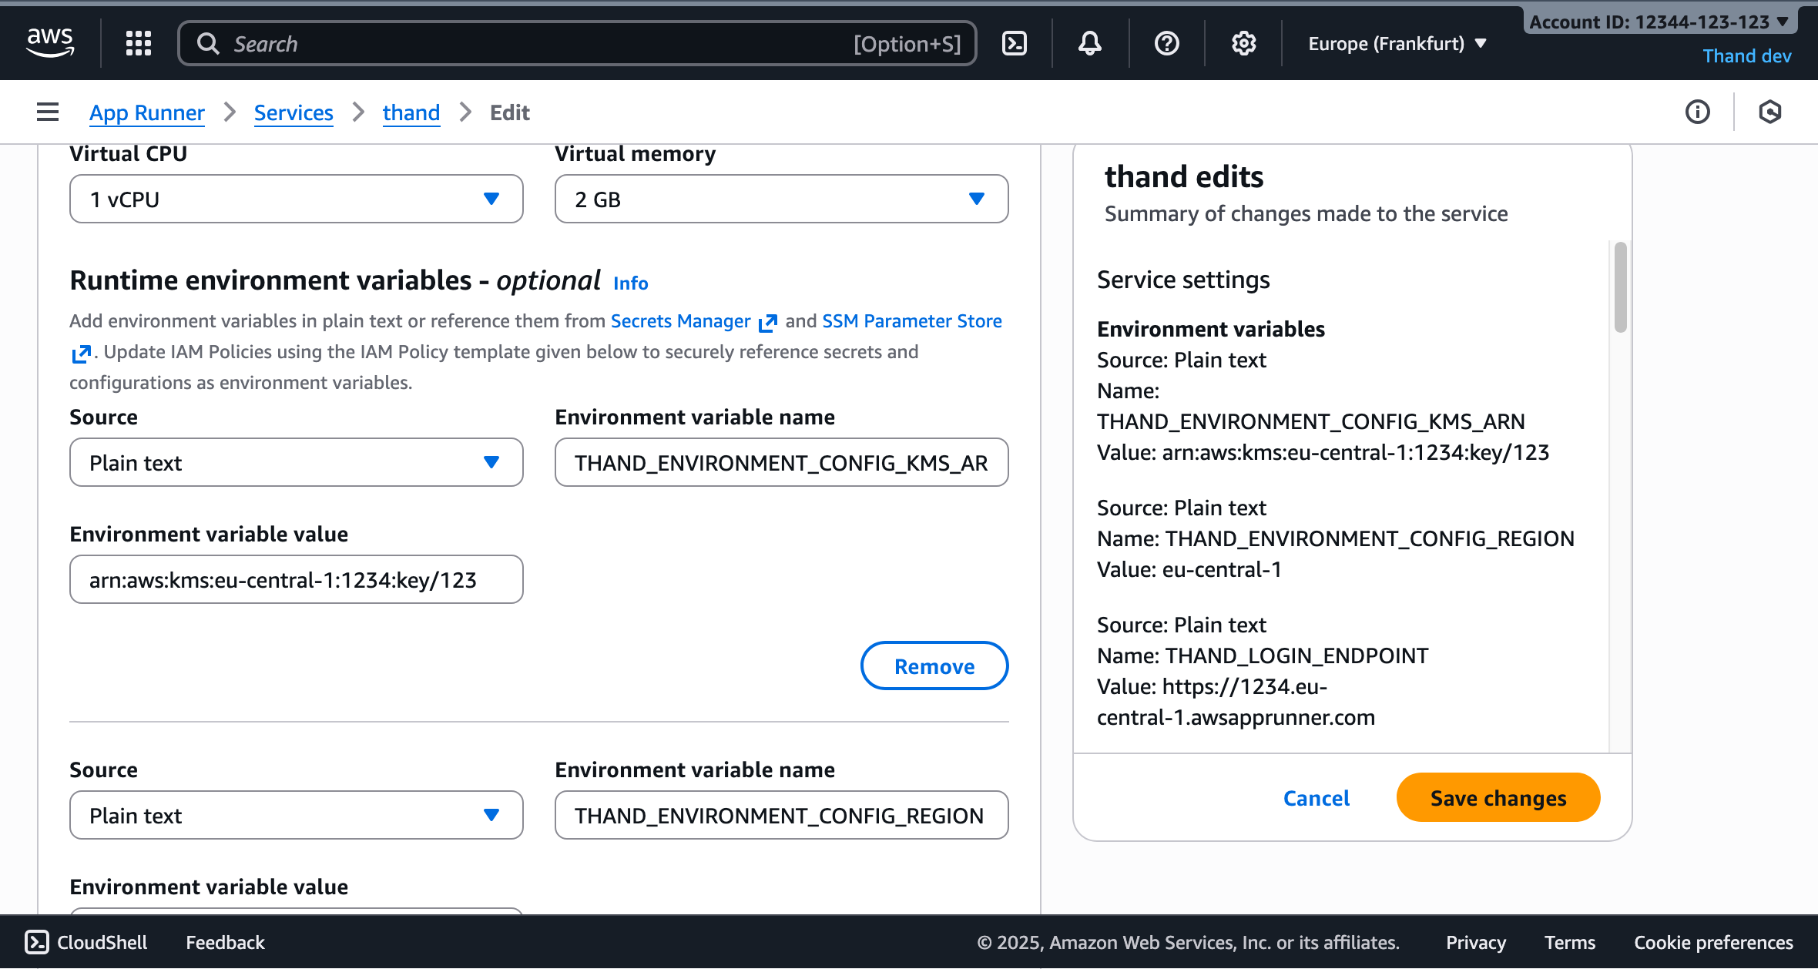Open the help question mark icon
The image size is (1818, 969).
point(1166,44)
